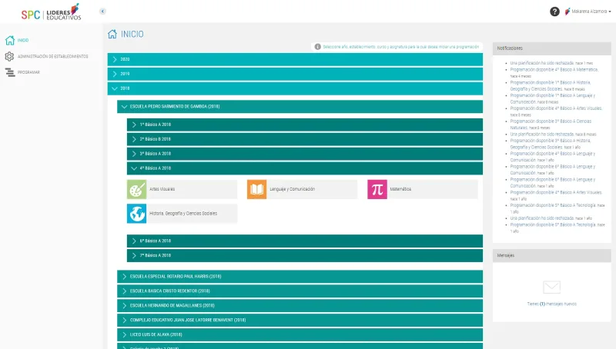The image size is (616, 349).
Task: Expand Liceo Luis de Alava (2018)
Action: tap(300, 334)
